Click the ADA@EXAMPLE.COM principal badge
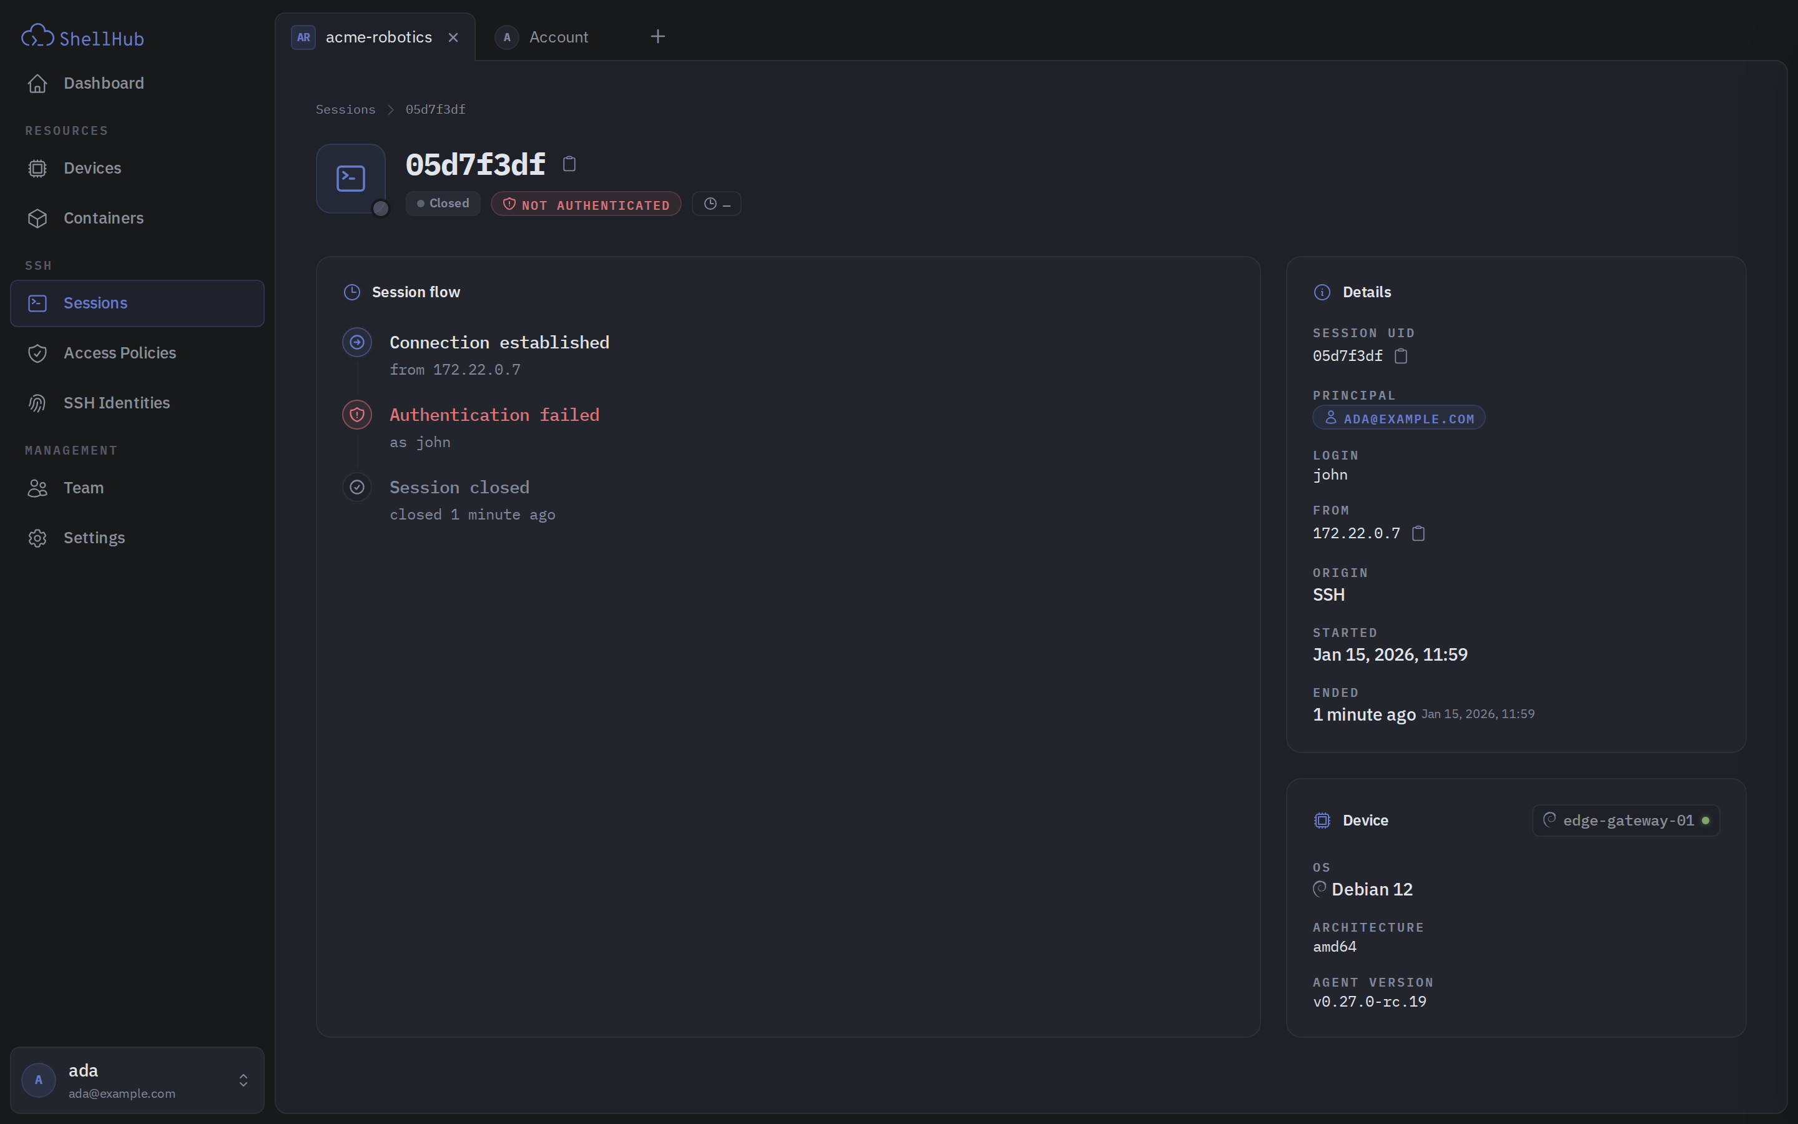1798x1124 pixels. (1398, 418)
